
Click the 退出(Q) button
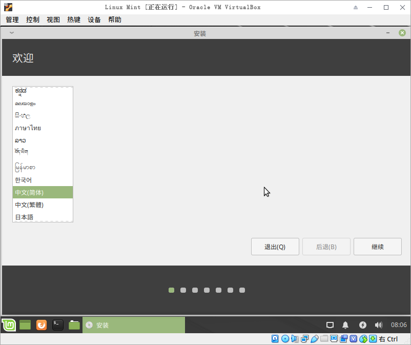click(x=275, y=247)
